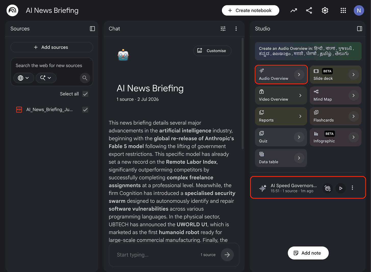The width and height of the screenshot is (371, 272).
Task: Expand Data table options arrow
Action: click(x=299, y=158)
